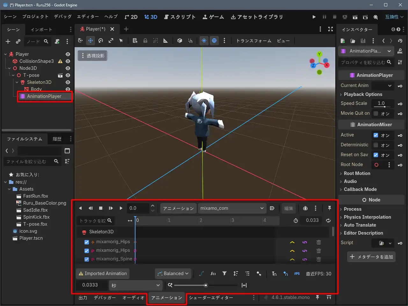Click the メタデータを追加 button

(x=371, y=257)
